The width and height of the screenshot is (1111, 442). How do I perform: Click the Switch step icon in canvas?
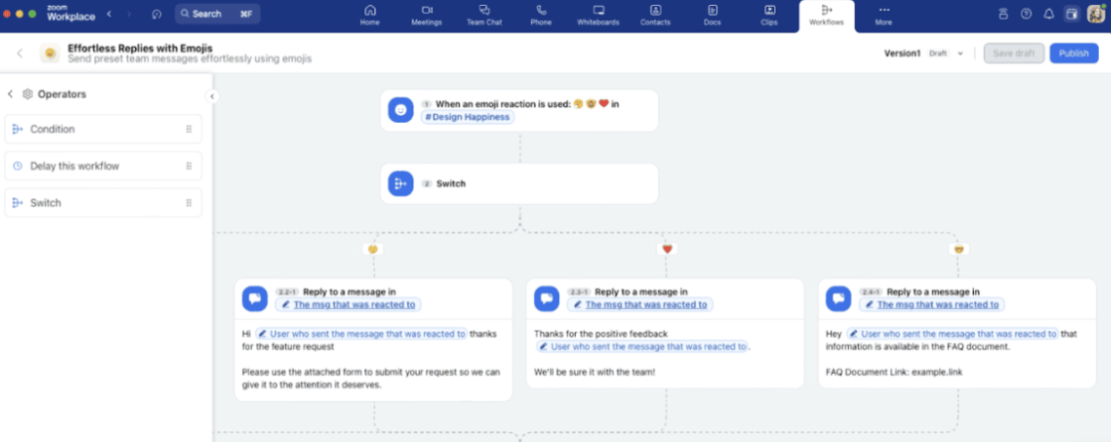(x=401, y=183)
